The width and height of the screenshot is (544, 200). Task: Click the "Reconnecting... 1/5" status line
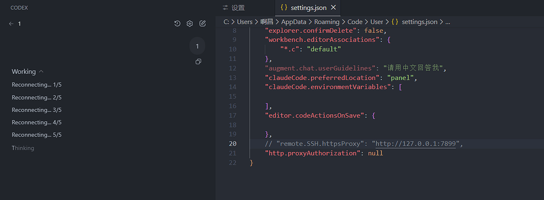click(x=37, y=85)
